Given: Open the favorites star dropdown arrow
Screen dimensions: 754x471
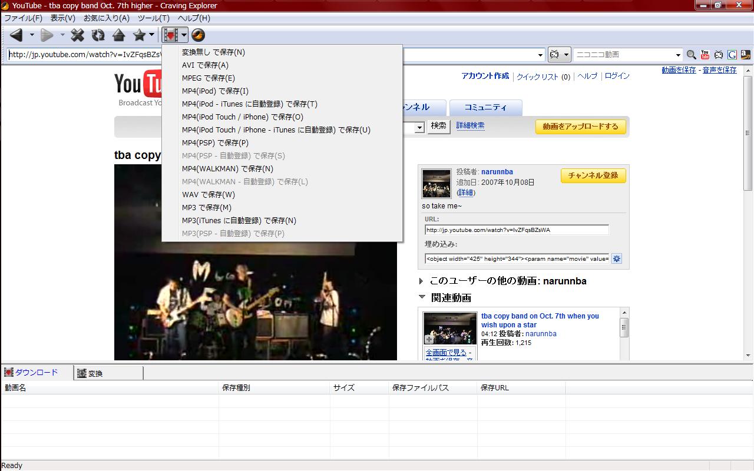Looking at the screenshot, I should pyautogui.click(x=151, y=35).
